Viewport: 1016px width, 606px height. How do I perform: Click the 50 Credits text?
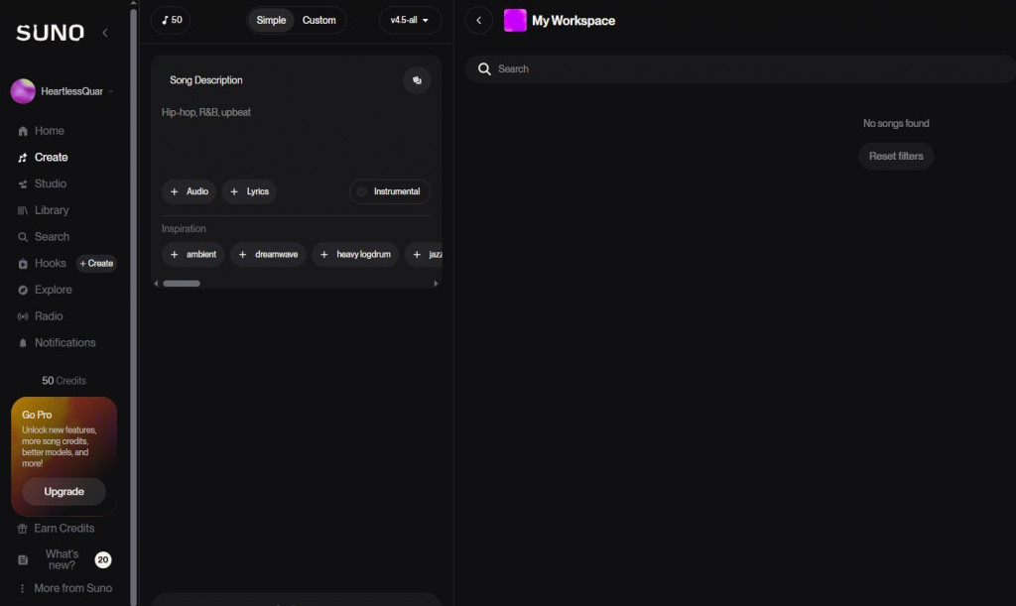pos(63,381)
